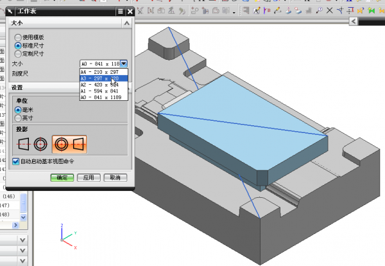Open the small toolbar overflow dropdown arrow
Image resolution: width=385 pixels, height=266 pixels.
234,13
